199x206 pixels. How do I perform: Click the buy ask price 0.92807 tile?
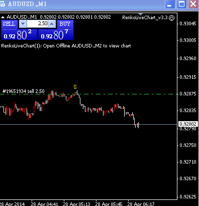click(x=56, y=34)
